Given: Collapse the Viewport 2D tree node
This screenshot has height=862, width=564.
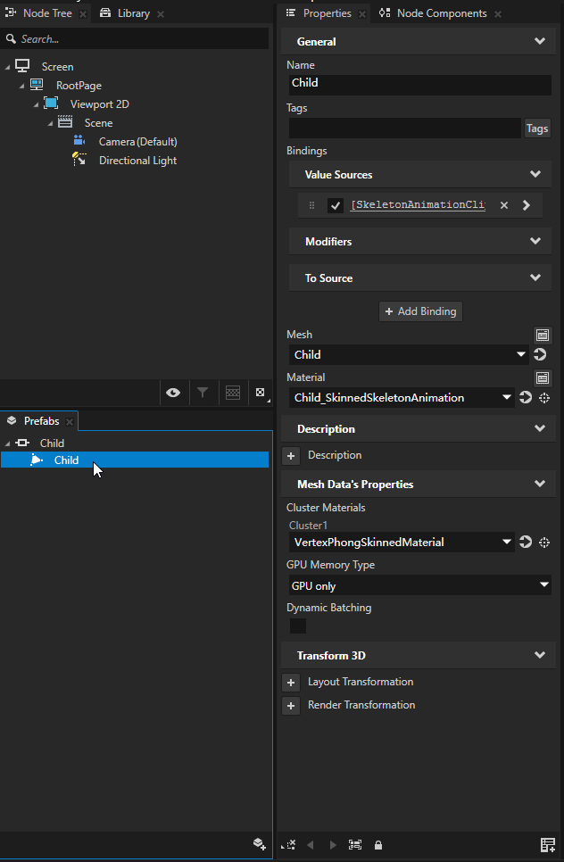Looking at the screenshot, I should tap(36, 104).
